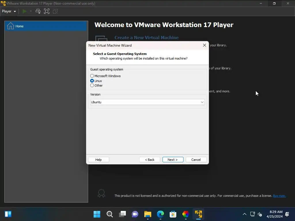
Task: Click Create a New Virtual Machine link
Action: pos(146,38)
